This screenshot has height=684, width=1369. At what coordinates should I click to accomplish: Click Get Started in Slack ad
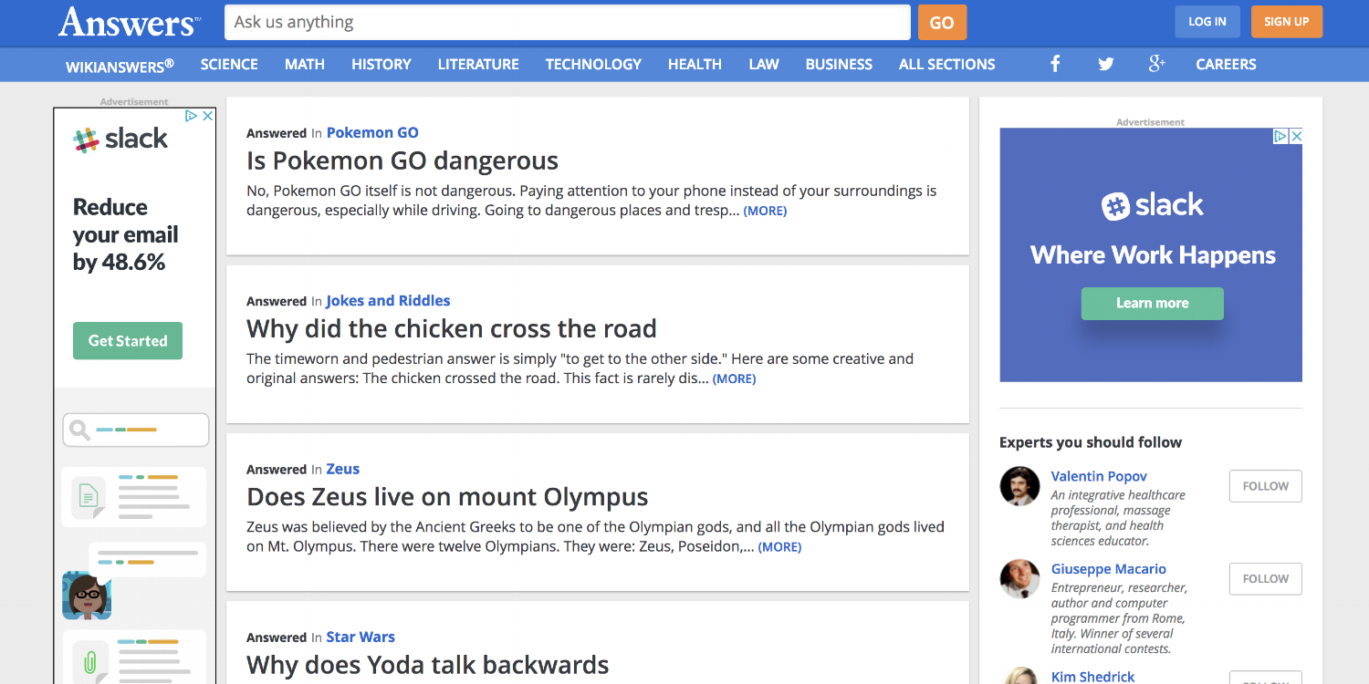tap(128, 341)
